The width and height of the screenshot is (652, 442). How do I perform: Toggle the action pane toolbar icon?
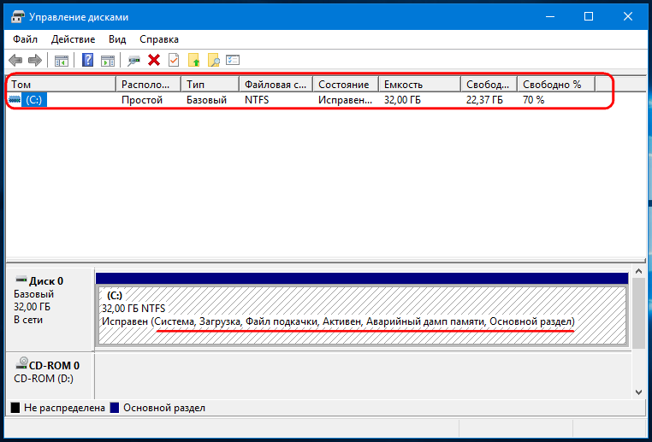click(x=107, y=61)
